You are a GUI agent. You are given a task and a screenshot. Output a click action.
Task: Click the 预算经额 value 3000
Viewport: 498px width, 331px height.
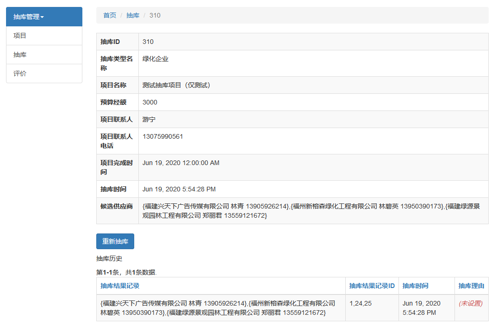pos(150,102)
